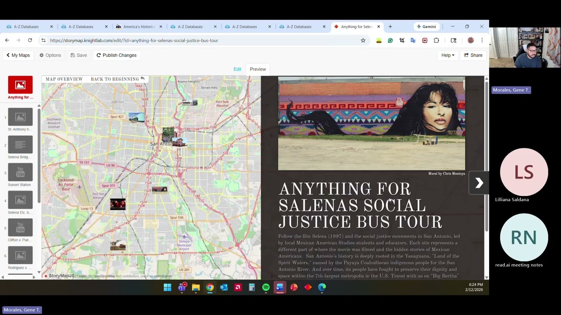The width and height of the screenshot is (561, 315).
Task: Click Publish Changes button
Action: 116,55
